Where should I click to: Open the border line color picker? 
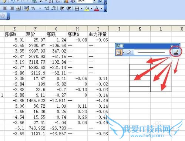tap(176, 52)
